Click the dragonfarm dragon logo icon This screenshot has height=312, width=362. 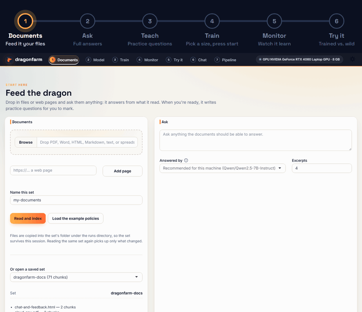pyautogui.click(x=9, y=60)
